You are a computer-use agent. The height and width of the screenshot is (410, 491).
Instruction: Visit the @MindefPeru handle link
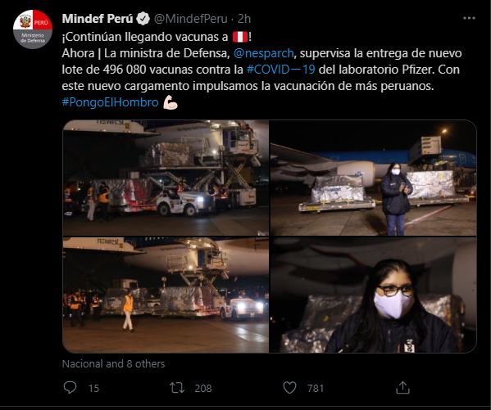tap(191, 19)
